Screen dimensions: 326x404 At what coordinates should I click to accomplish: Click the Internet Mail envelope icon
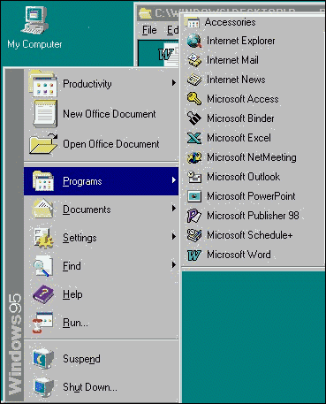pyautogui.click(x=194, y=60)
